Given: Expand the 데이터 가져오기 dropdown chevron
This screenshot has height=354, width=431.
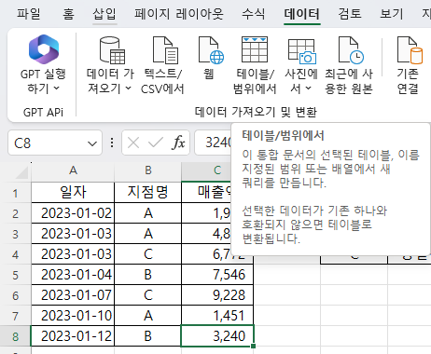Looking at the screenshot, I should [x=129, y=88].
